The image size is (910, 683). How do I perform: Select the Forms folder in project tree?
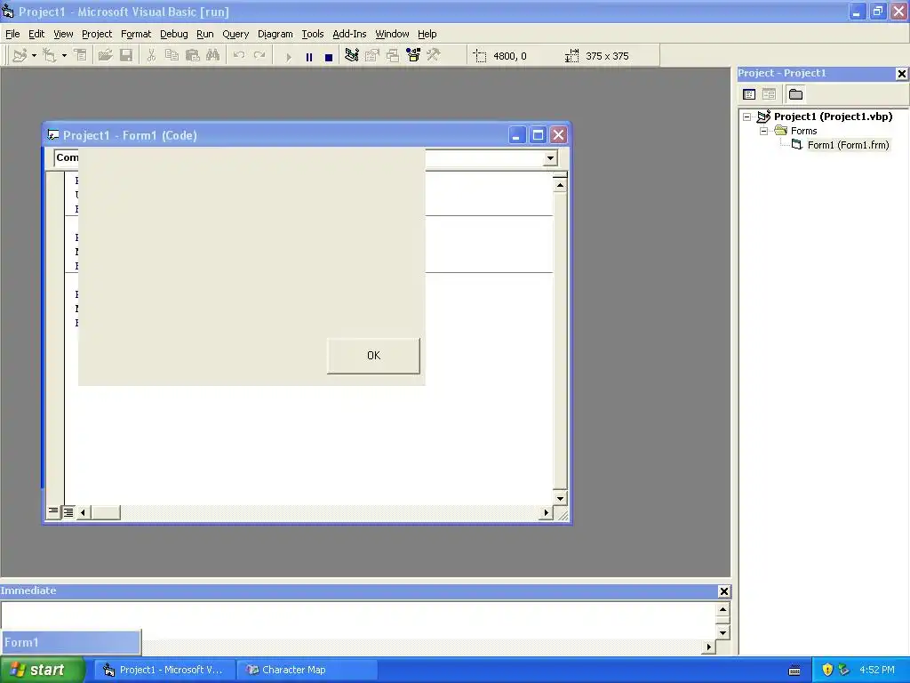click(x=803, y=131)
